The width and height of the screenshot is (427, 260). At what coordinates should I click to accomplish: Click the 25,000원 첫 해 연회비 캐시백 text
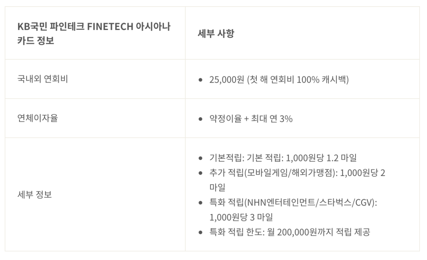coord(279,80)
